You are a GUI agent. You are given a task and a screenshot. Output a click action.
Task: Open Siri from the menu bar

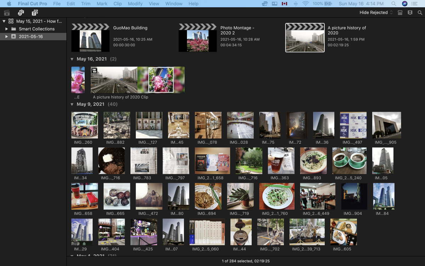click(x=405, y=4)
